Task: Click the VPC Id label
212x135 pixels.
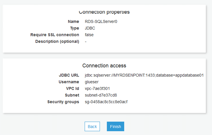Action: pos(72,88)
